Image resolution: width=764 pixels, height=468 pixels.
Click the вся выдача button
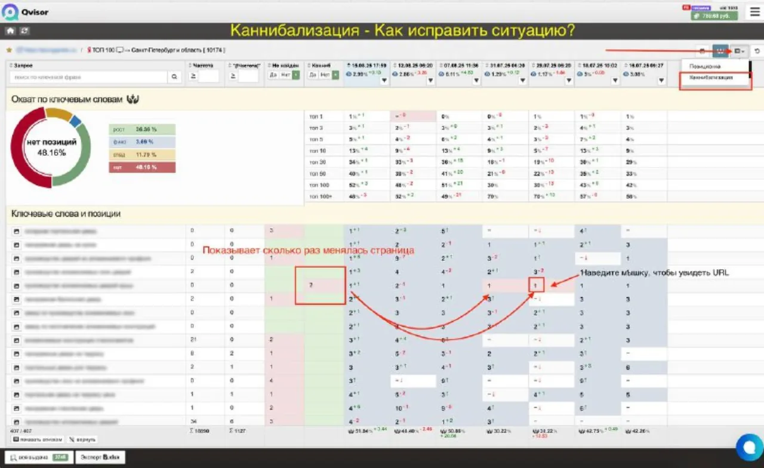coord(39,458)
